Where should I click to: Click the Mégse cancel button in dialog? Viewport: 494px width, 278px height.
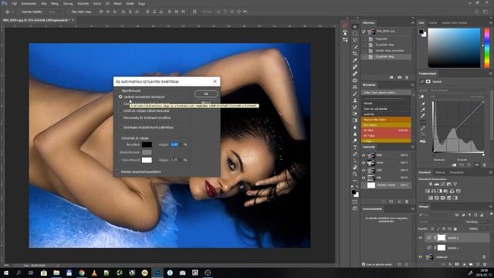click(206, 103)
